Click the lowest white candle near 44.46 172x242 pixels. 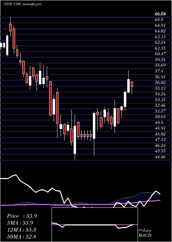(x=75, y=140)
